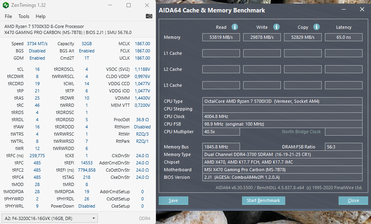The height and width of the screenshot is (224, 371).
Task: Click the Save button in AIDA64
Action: click(173, 200)
